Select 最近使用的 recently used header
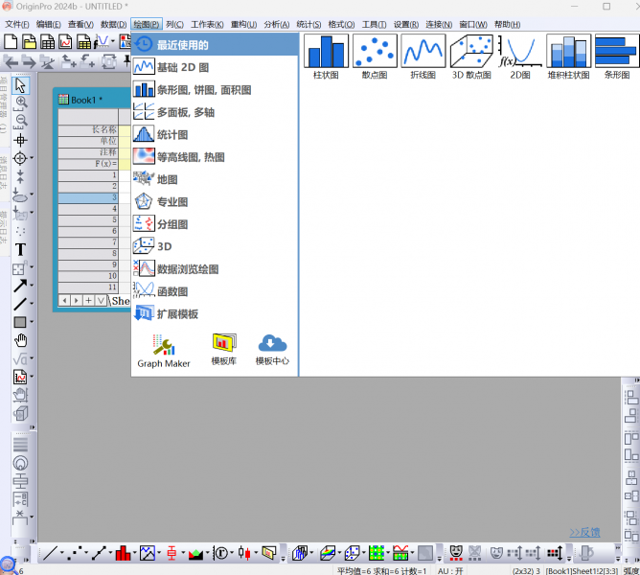 [216, 44]
